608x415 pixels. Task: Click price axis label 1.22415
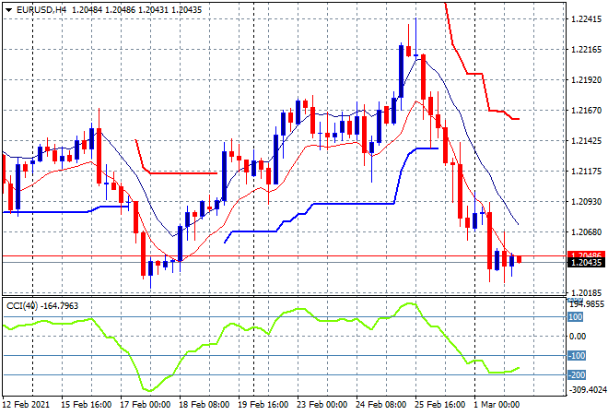click(x=586, y=19)
